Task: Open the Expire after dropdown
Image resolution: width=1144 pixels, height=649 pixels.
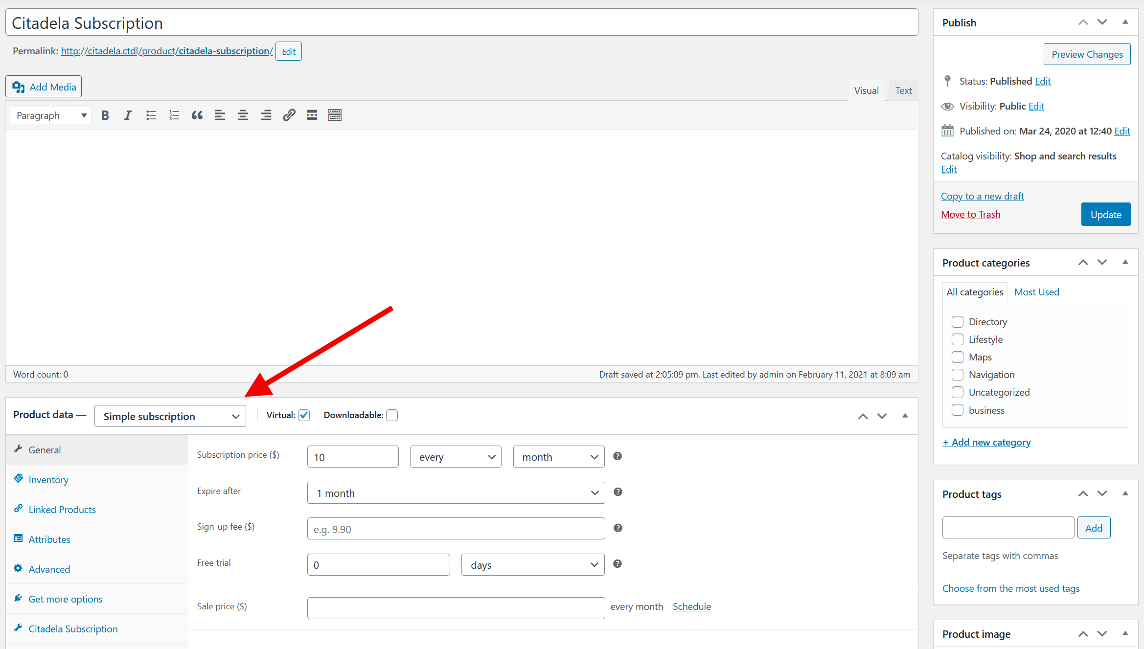Action: pyautogui.click(x=456, y=493)
